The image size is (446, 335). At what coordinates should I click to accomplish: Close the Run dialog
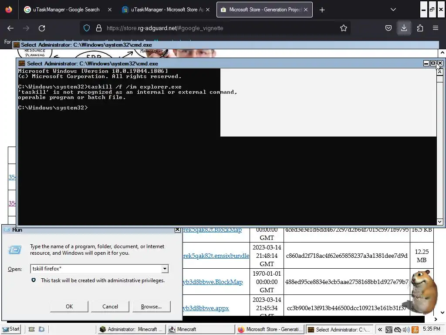point(177,229)
